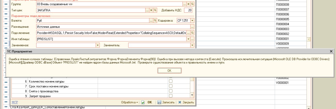Click into the Размещение input field
Image resolution: width=336 pixels, height=109 pixels.
click(113, 26)
